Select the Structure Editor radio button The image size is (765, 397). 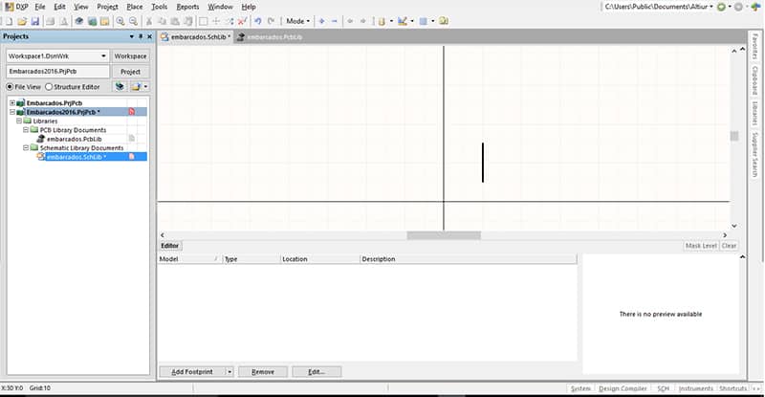tap(49, 87)
